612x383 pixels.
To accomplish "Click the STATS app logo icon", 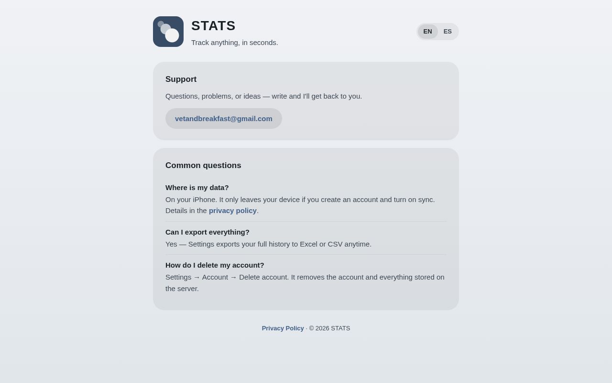I will point(168,32).
